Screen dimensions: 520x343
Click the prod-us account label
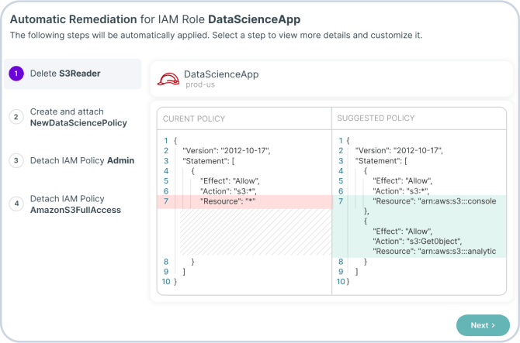(200, 84)
